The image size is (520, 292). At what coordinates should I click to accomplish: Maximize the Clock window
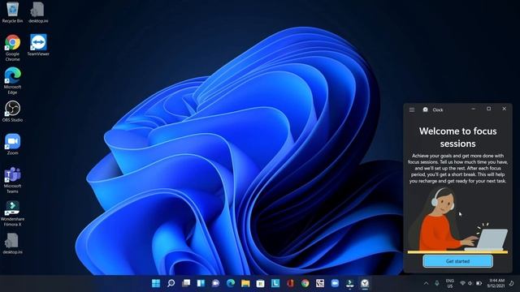pyautogui.click(x=488, y=109)
